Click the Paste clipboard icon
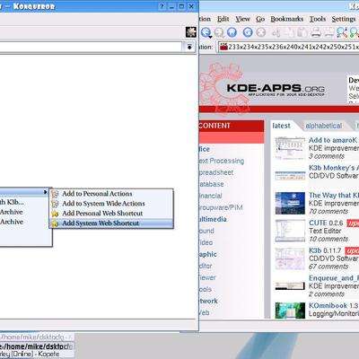This screenshot has width=359, height=359. coord(302,32)
